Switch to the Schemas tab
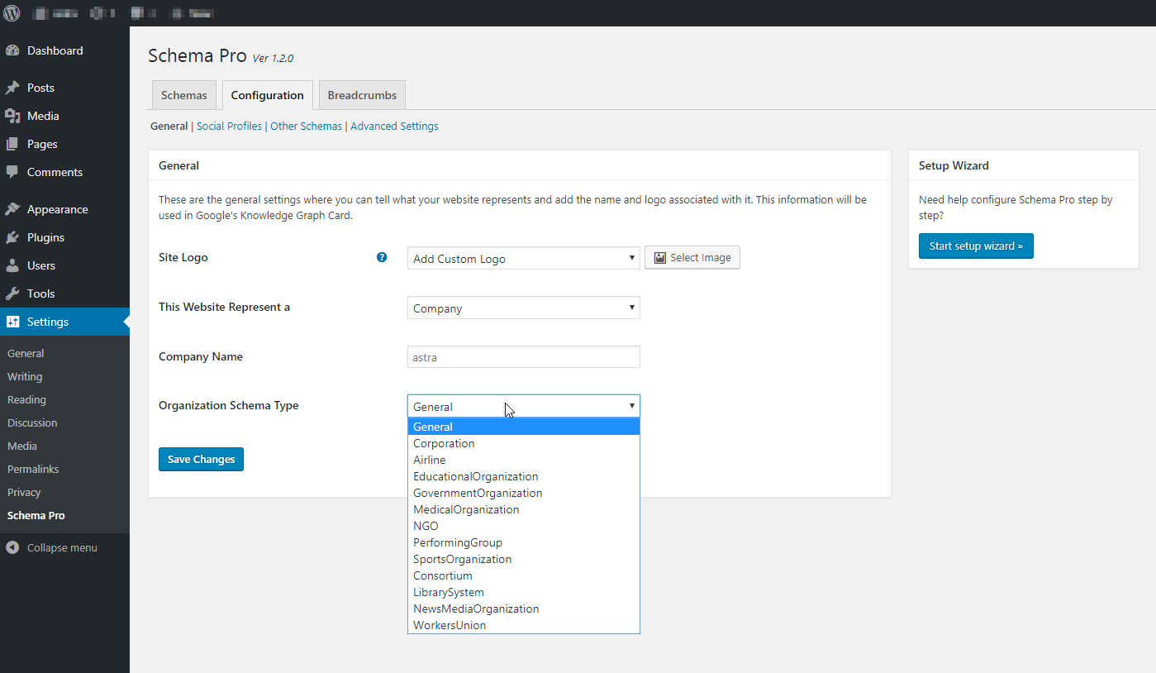This screenshot has width=1156, height=673. (x=184, y=95)
